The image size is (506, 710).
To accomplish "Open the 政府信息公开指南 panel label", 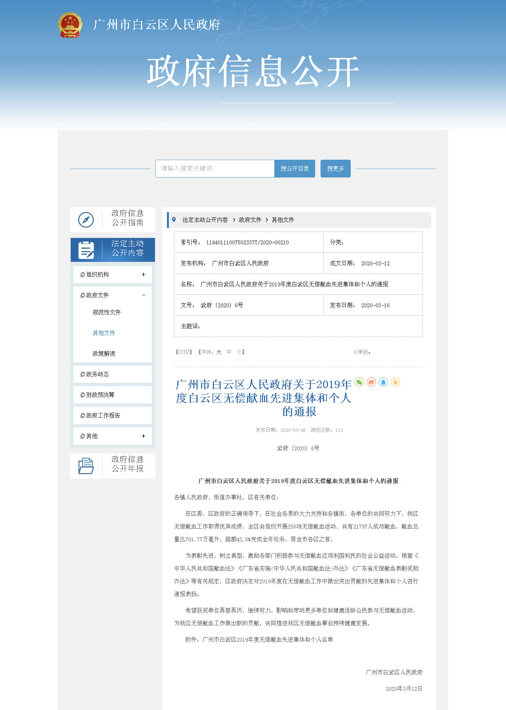I will coord(128,218).
